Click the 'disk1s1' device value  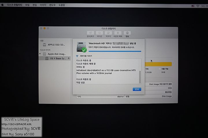click(120, 97)
